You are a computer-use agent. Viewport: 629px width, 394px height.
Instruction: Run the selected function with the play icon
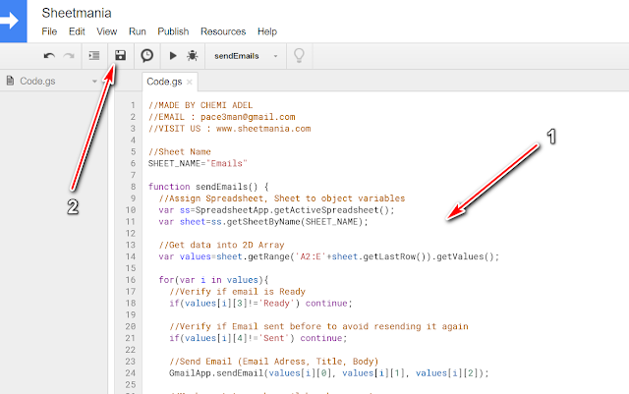(x=173, y=55)
